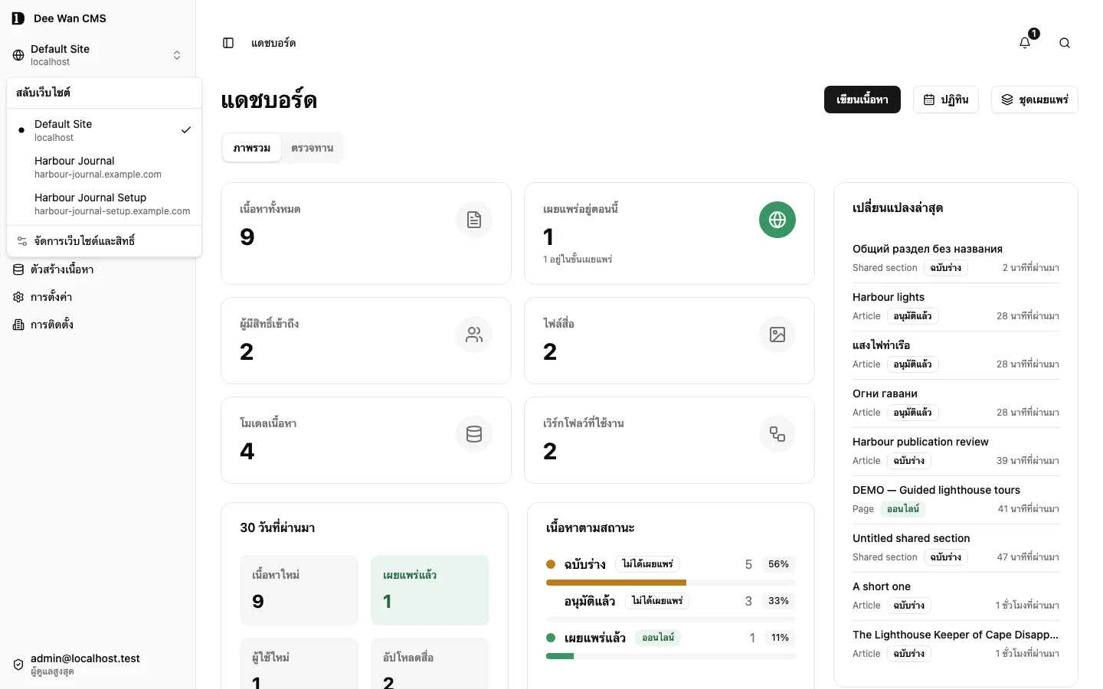Click the เขียนเนื้อหา button
Viewport: 1103px width, 689px height.
[x=862, y=100]
